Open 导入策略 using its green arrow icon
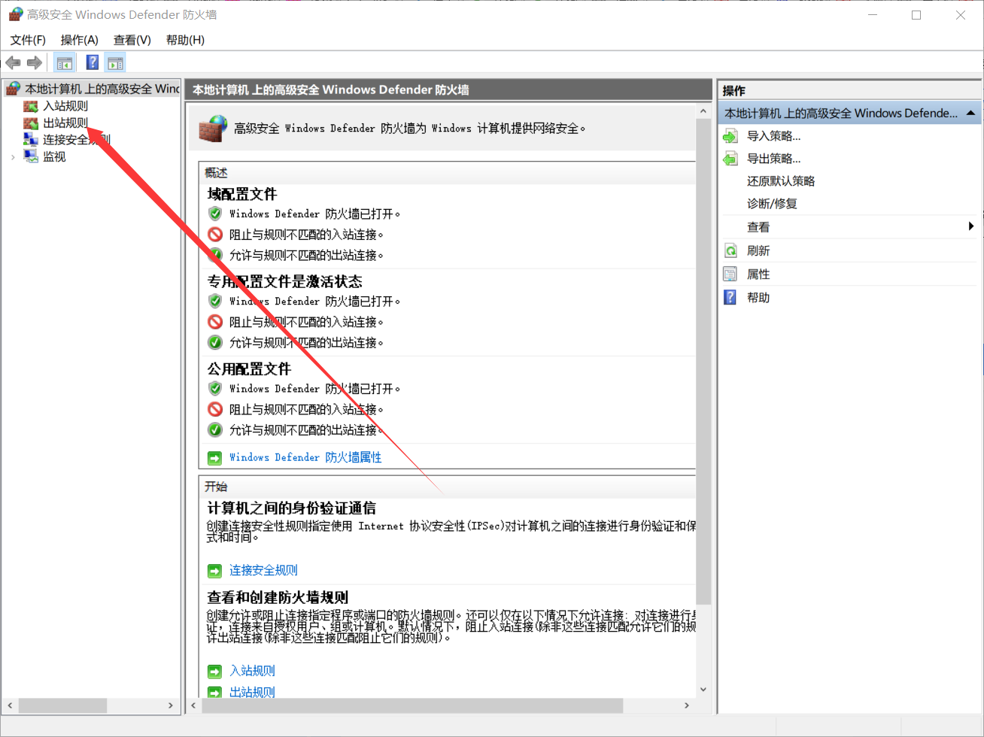The width and height of the screenshot is (984, 737). tap(730, 135)
